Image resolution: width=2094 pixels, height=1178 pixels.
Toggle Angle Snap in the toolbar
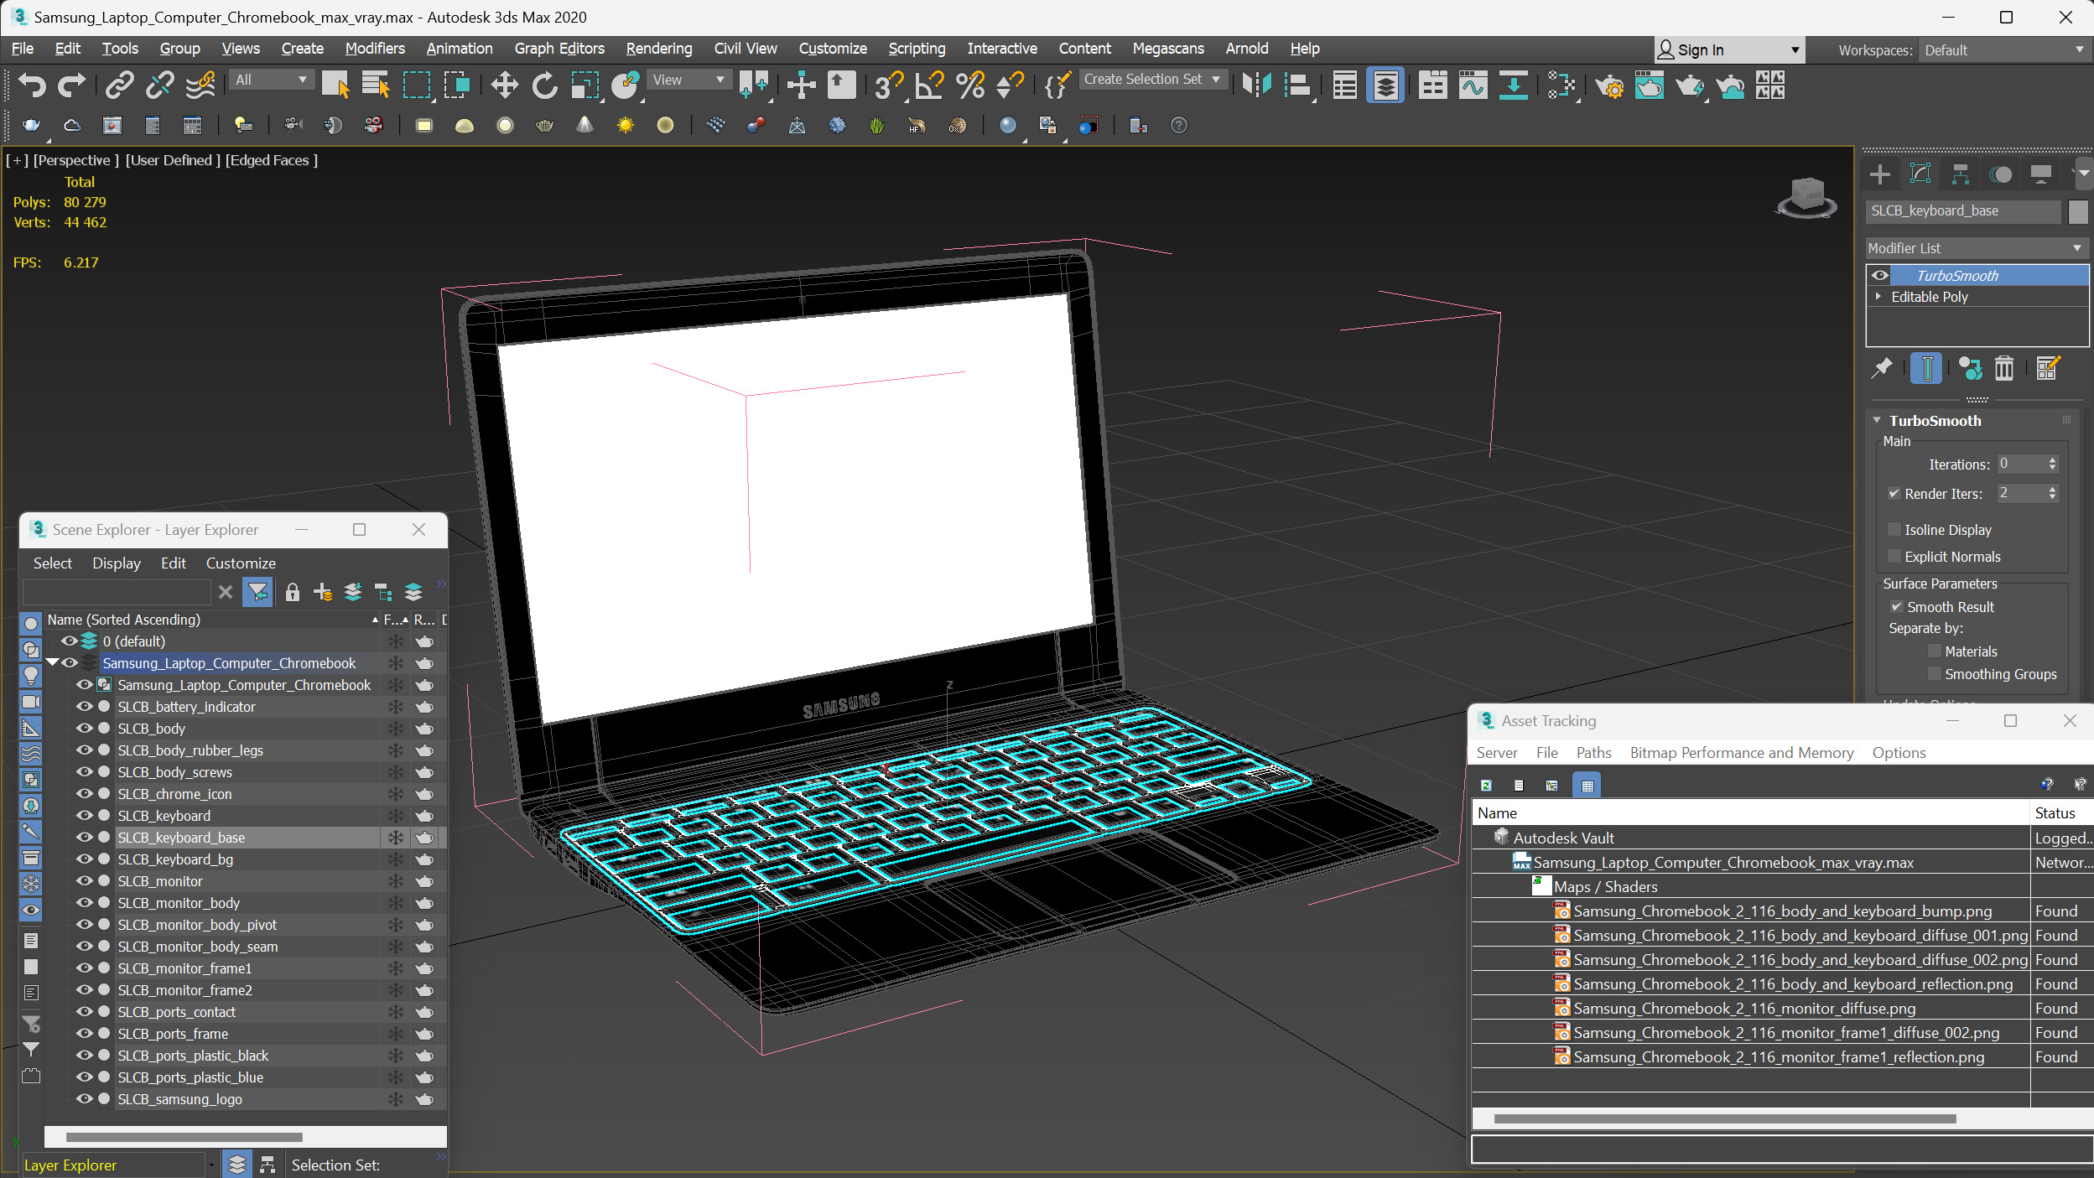pyautogui.click(x=929, y=85)
